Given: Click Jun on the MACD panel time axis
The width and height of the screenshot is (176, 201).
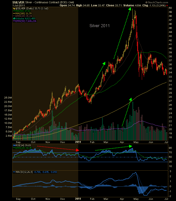Looking at the screenshot, I should [151, 199].
